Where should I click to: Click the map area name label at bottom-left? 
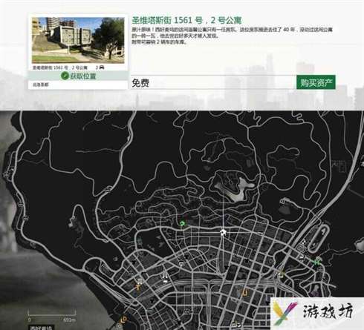(x=41, y=328)
